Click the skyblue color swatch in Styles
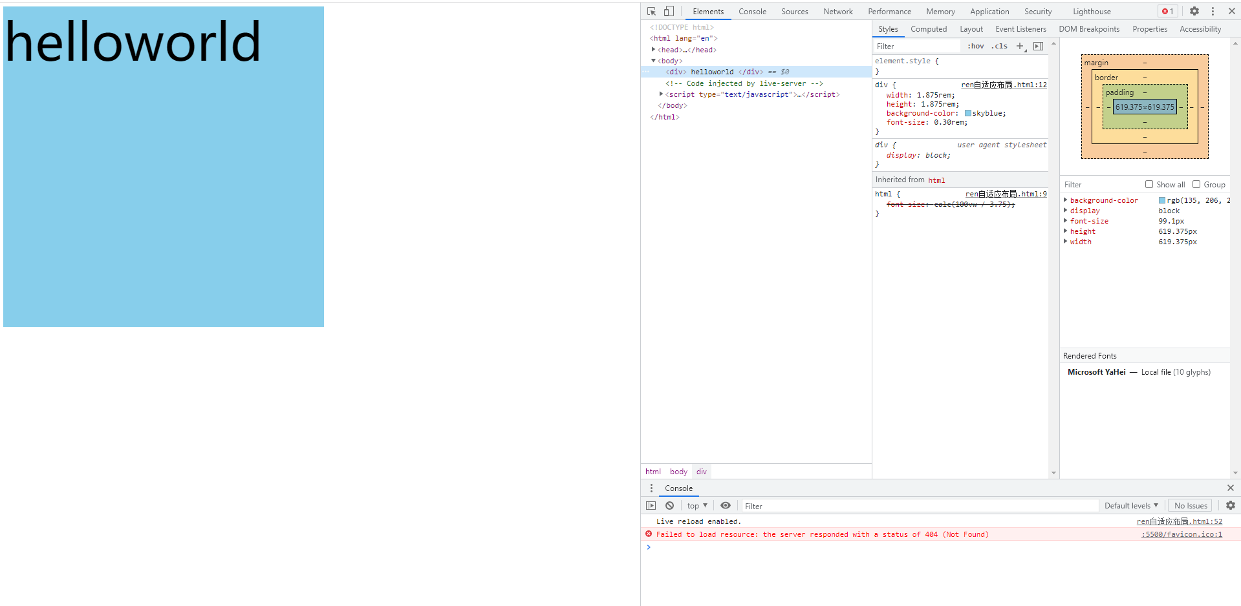The width and height of the screenshot is (1241, 606). pos(968,113)
